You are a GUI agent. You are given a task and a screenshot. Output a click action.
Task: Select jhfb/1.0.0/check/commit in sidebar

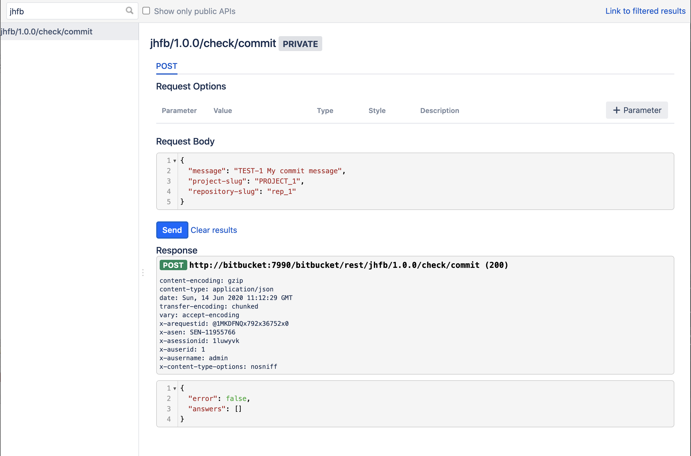pyautogui.click(x=47, y=32)
